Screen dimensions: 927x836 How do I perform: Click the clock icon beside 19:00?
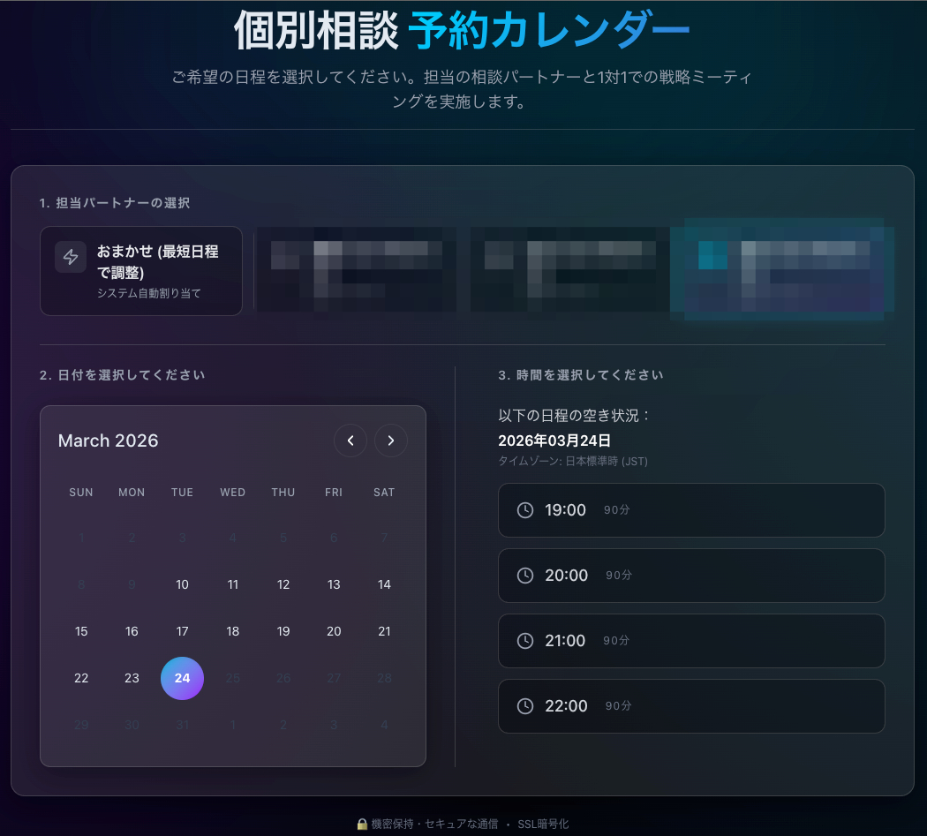tap(525, 509)
